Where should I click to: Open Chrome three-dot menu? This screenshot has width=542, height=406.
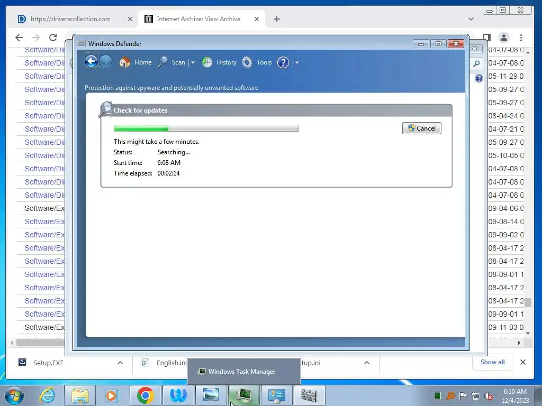tap(521, 38)
